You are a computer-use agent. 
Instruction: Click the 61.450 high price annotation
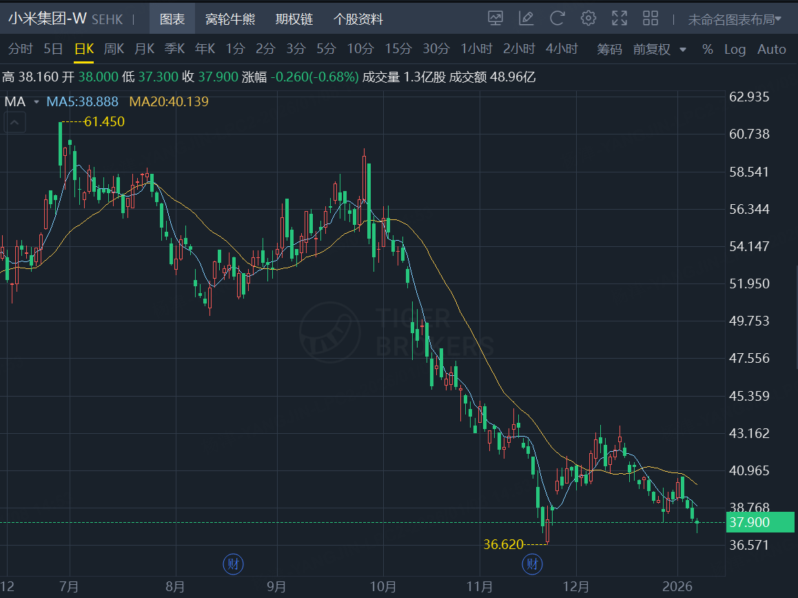click(x=104, y=122)
